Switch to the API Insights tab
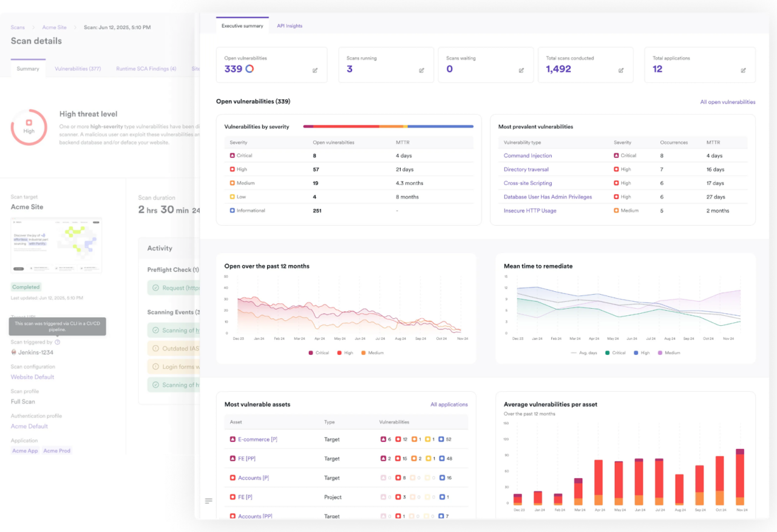Viewport: 777px width, 532px height. point(290,26)
